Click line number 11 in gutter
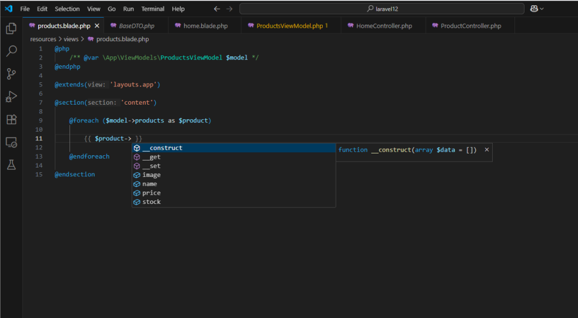Image resolution: width=578 pixels, height=318 pixels. (39, 139)
